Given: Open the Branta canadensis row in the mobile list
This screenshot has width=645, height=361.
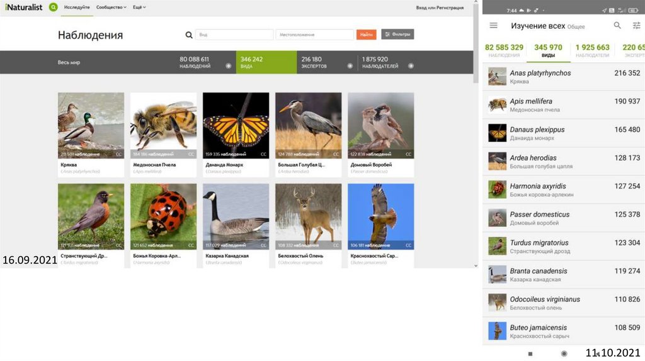Looking at the screenshot, I should pyautogui.click(x=564, y=275).
